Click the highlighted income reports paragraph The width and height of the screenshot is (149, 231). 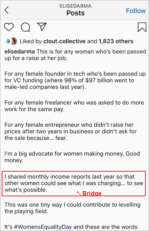(74, 183)
